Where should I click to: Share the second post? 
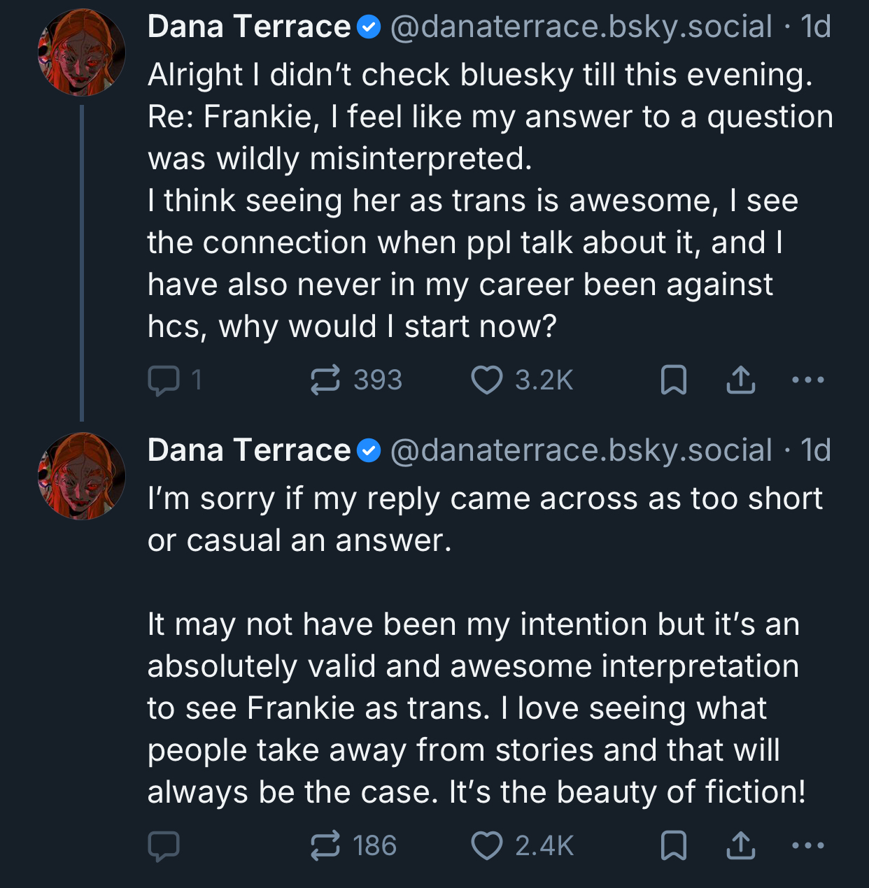[740, 846]
